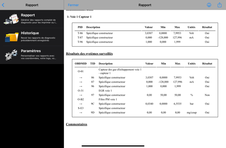Click the Commentaires heading
The image size is (226, 148).
pyautogui.click(x=76, y=124)
